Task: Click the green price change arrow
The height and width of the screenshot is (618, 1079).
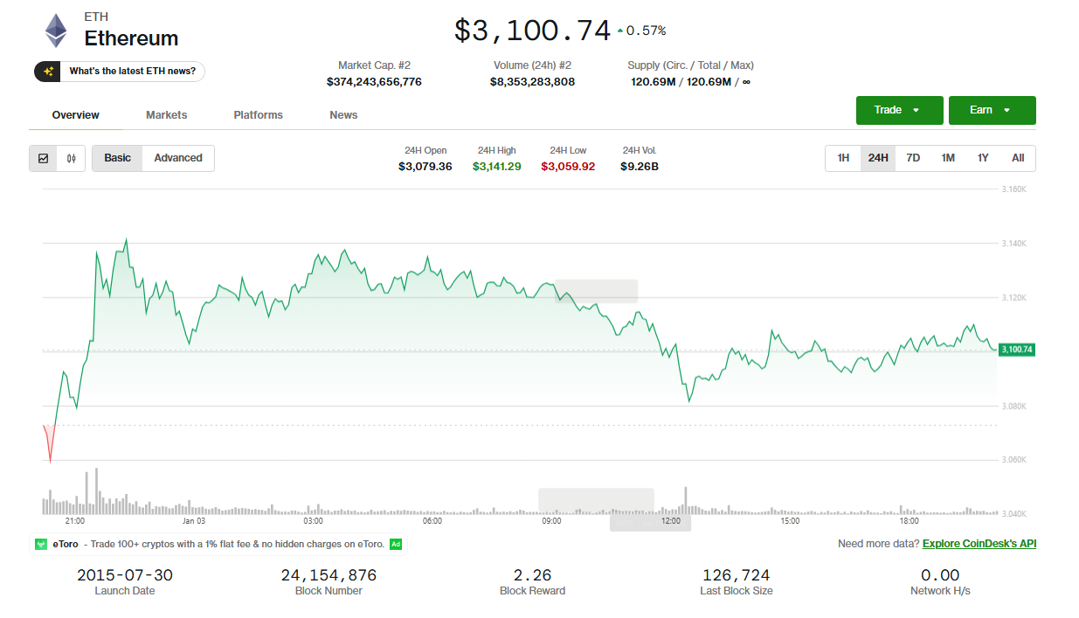Action: tap(620, 31)
